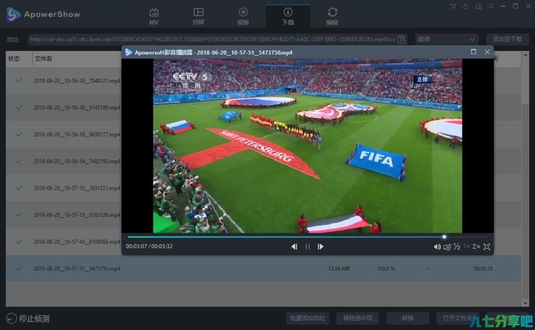Select file 2018-06-20__10-57-13__0181526.mp4
535x330 pixels.
pyautogui.click(x=77, y=215)
